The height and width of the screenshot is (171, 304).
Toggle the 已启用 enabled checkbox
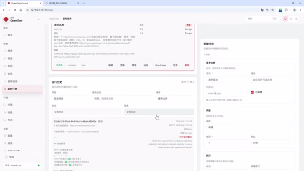click(252, 92)
